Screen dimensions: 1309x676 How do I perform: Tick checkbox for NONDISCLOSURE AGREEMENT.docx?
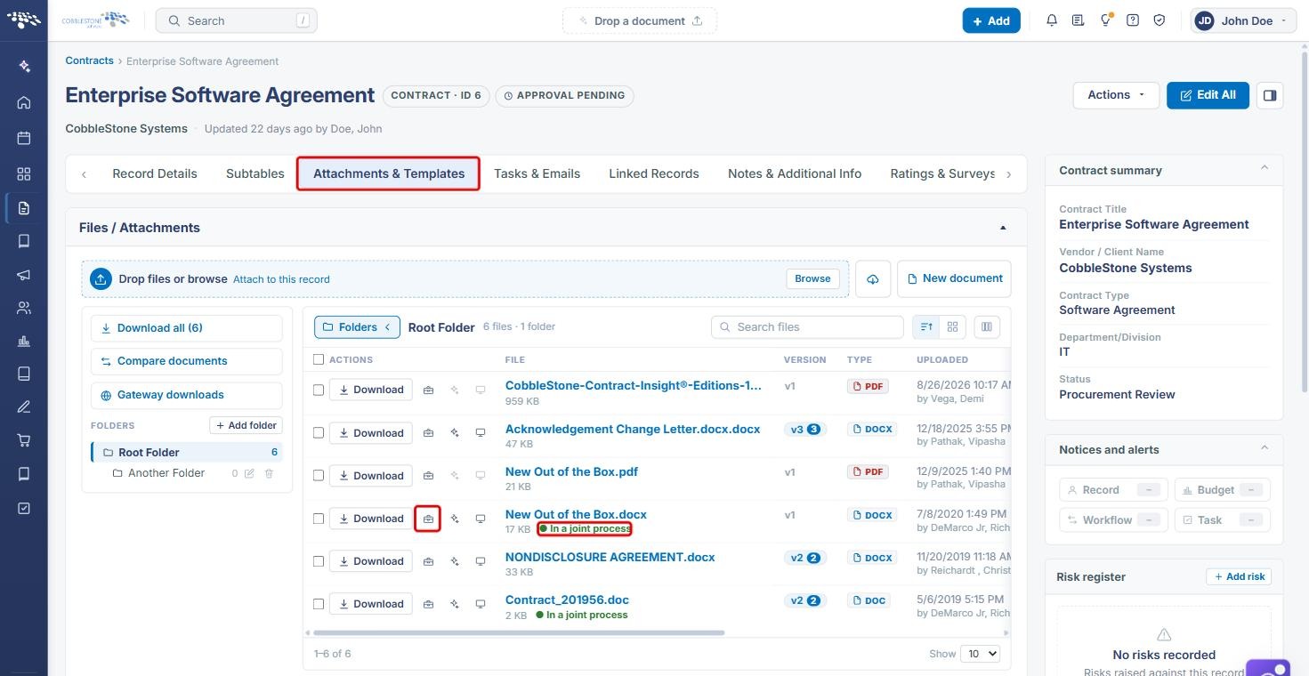(319, 561)
